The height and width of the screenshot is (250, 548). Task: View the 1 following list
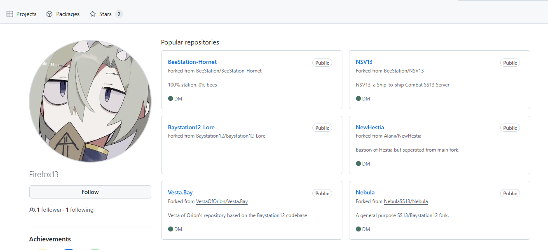point(80,210)
